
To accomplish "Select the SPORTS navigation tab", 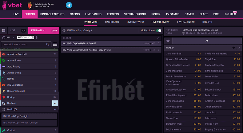I will click(x=30, y=14).
